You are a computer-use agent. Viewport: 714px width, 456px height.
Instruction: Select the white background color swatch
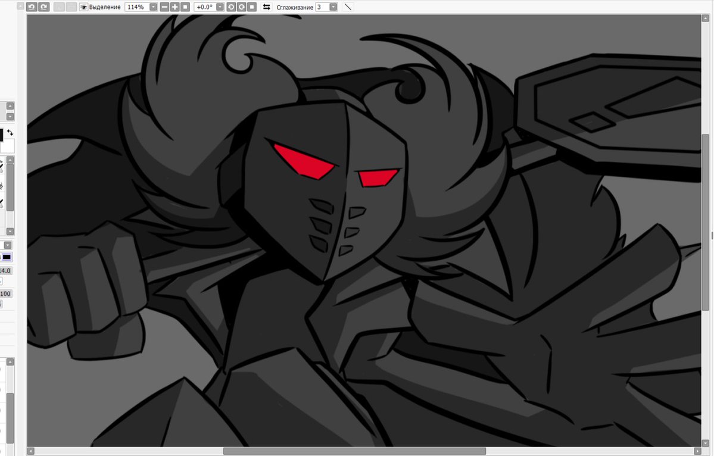click(8, 146)
